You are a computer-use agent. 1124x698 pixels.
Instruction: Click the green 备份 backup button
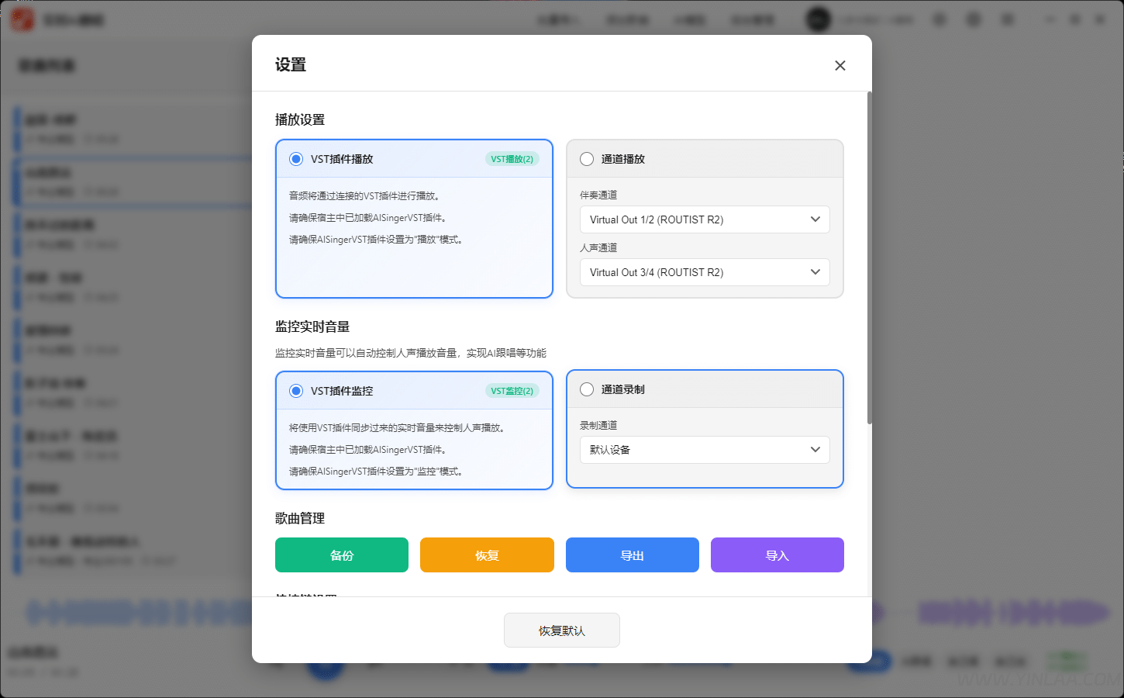[x=341, y=555]
